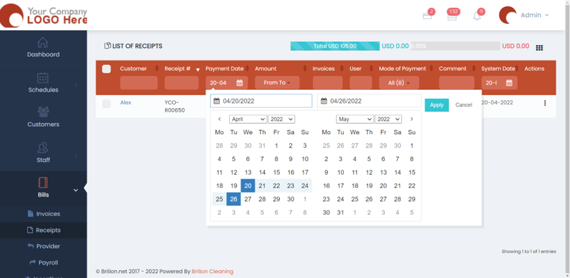
Task: Open the mail messages icon in header
Action: pos(428,16)
